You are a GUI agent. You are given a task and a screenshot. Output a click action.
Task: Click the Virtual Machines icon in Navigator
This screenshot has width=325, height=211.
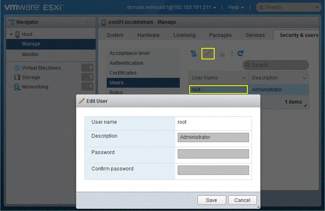click(x=17, y=68)
